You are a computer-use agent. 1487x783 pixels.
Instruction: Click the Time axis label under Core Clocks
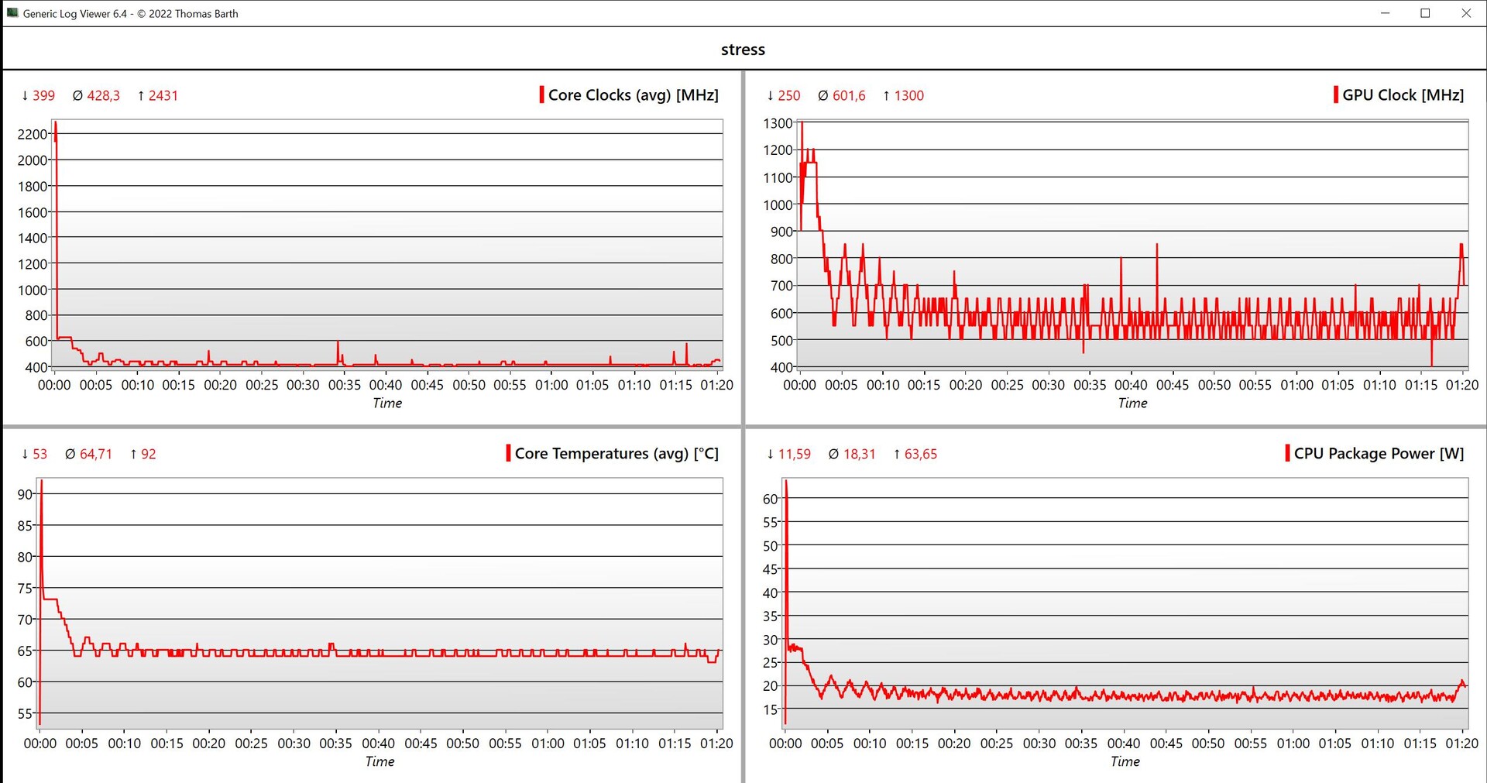(387, 404)
